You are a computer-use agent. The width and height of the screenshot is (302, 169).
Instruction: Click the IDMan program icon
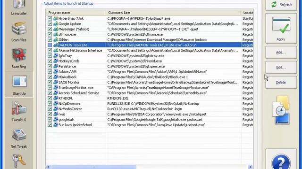click(x=56, y=39)
